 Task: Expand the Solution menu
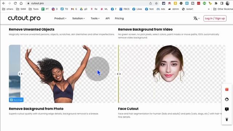coord(79,19)
